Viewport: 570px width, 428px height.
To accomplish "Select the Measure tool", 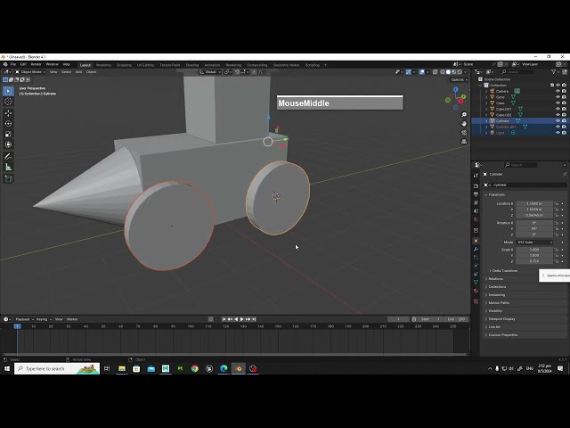I will click(8, 167).
